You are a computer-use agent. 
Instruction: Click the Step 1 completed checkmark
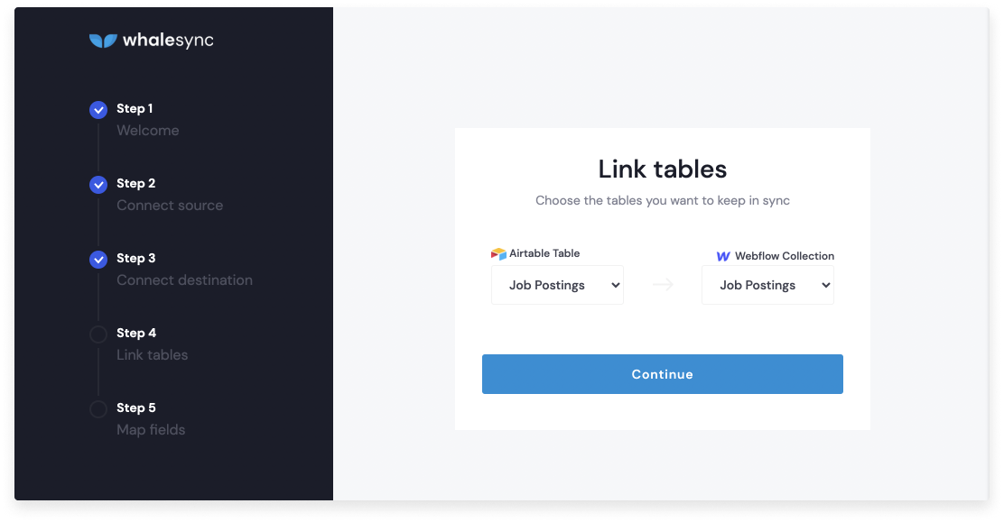(98, 110)
